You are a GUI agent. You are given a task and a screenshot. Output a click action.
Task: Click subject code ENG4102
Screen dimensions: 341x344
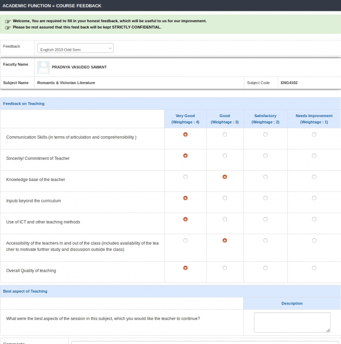coord(289,83)
